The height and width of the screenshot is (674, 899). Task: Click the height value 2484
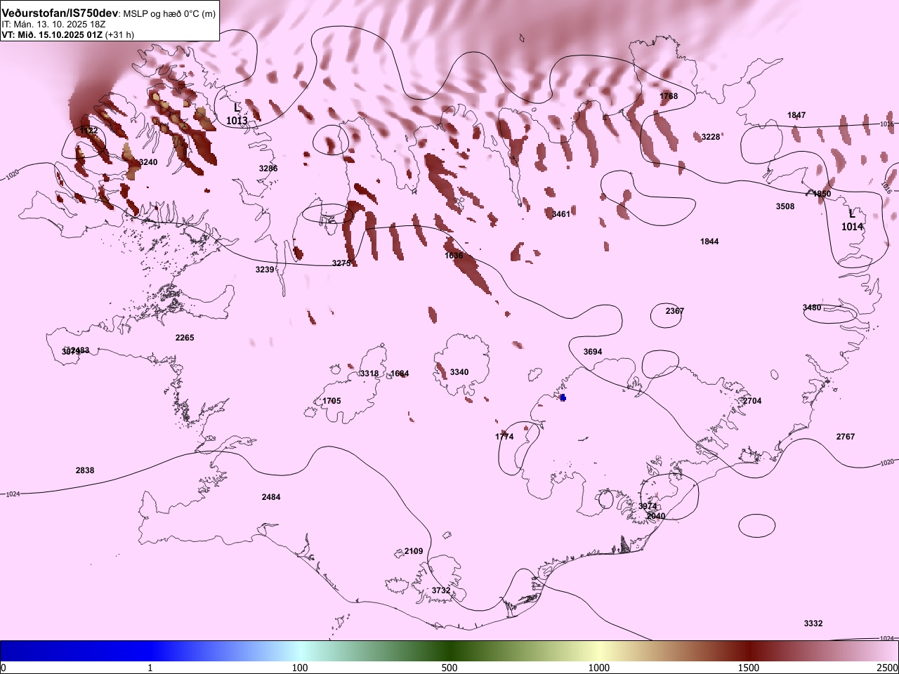coord(271,497)
